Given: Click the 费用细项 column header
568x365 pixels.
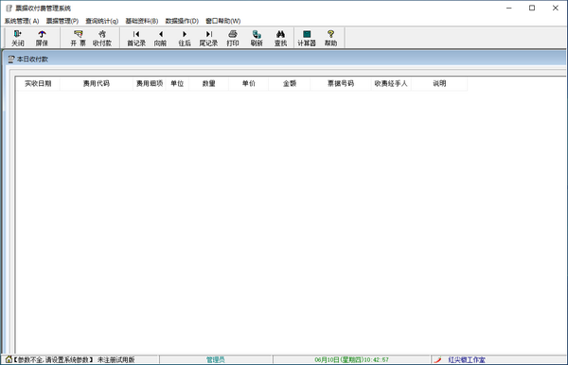Looking at the screenshot, I should [x=150, y=83].
